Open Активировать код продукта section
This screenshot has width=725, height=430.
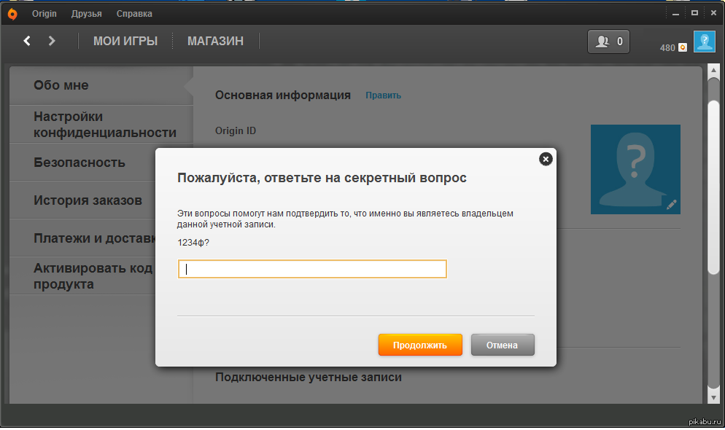click(82, 275)
